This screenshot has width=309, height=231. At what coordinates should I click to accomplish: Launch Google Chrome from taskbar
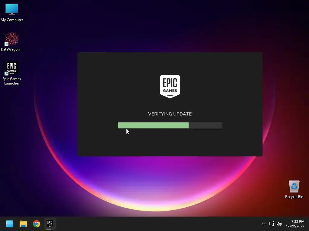pyautogui.click(x=37, y=224)
